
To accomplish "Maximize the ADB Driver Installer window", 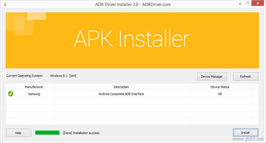I will pos(248,3).
